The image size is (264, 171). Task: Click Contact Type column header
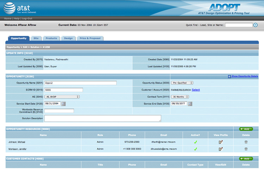(195, 165)
